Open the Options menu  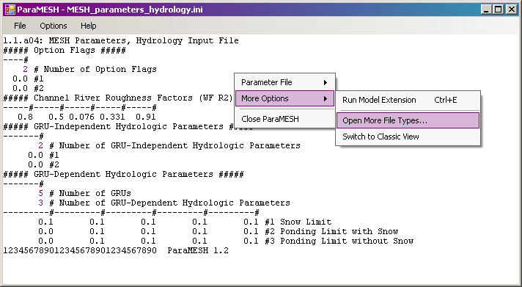[54, 26]
